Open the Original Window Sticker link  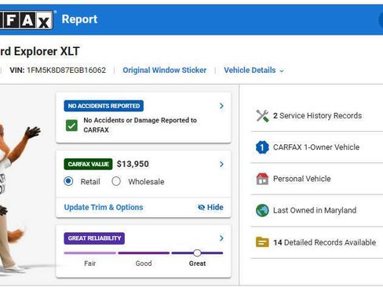[165, 70]
